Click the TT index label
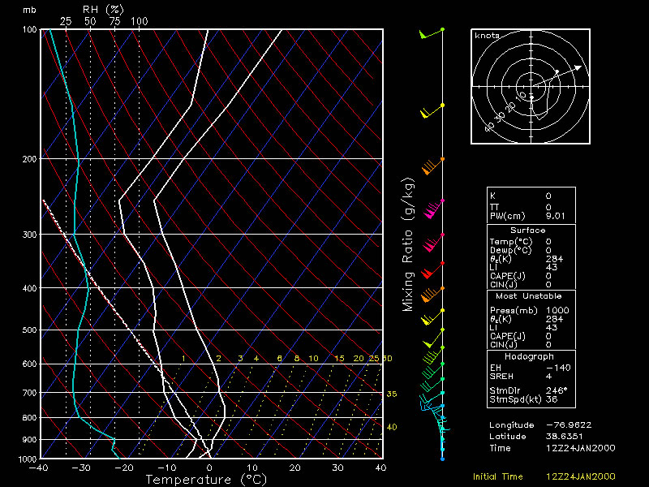The width and height of the screenshot is (649, 487). click(494, 207)
